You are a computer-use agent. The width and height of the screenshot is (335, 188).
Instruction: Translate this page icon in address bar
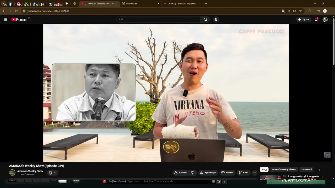pos(283,11)
